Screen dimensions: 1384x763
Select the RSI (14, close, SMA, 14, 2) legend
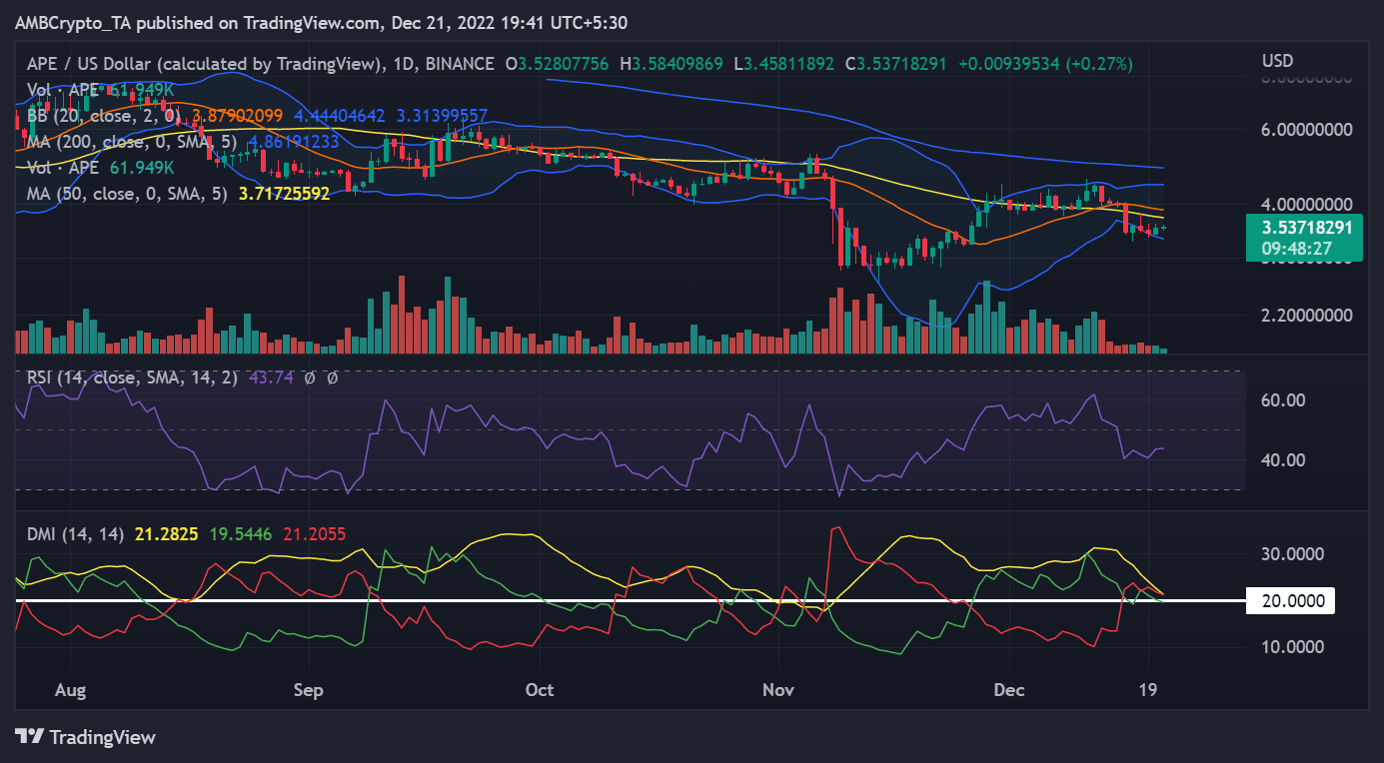click(132, 379)
